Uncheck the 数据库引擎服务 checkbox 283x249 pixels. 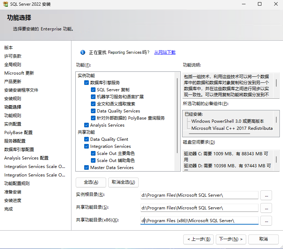[86, 83]
